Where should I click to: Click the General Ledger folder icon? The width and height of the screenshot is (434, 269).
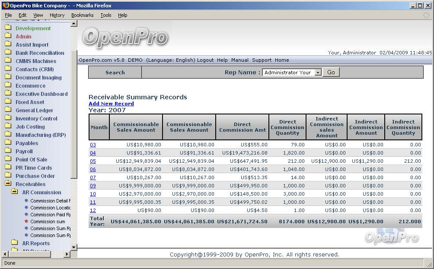(x=8, y=110)
